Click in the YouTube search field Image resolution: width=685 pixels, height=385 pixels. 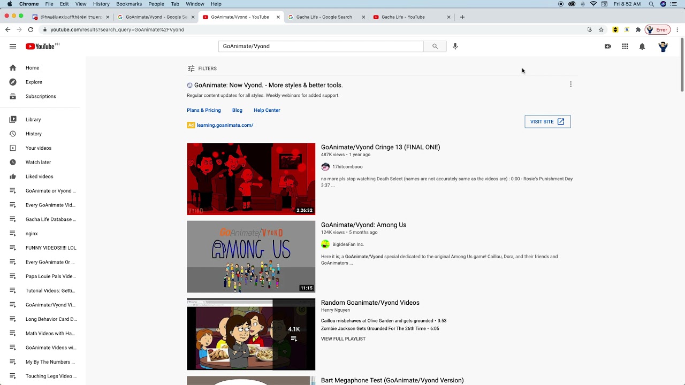[321, 47]
